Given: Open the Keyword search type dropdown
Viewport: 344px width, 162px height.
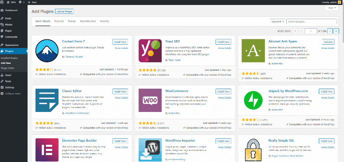Looking at the screenshot, I should pos(277,22).
